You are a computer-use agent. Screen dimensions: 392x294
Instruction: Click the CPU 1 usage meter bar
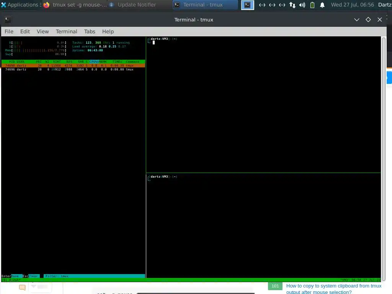point(38,46)
